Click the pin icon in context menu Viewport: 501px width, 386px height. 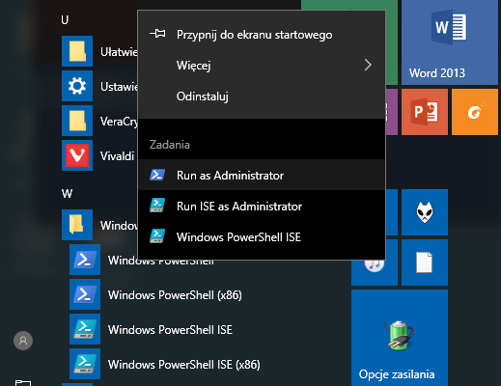[x=157, y=34]
